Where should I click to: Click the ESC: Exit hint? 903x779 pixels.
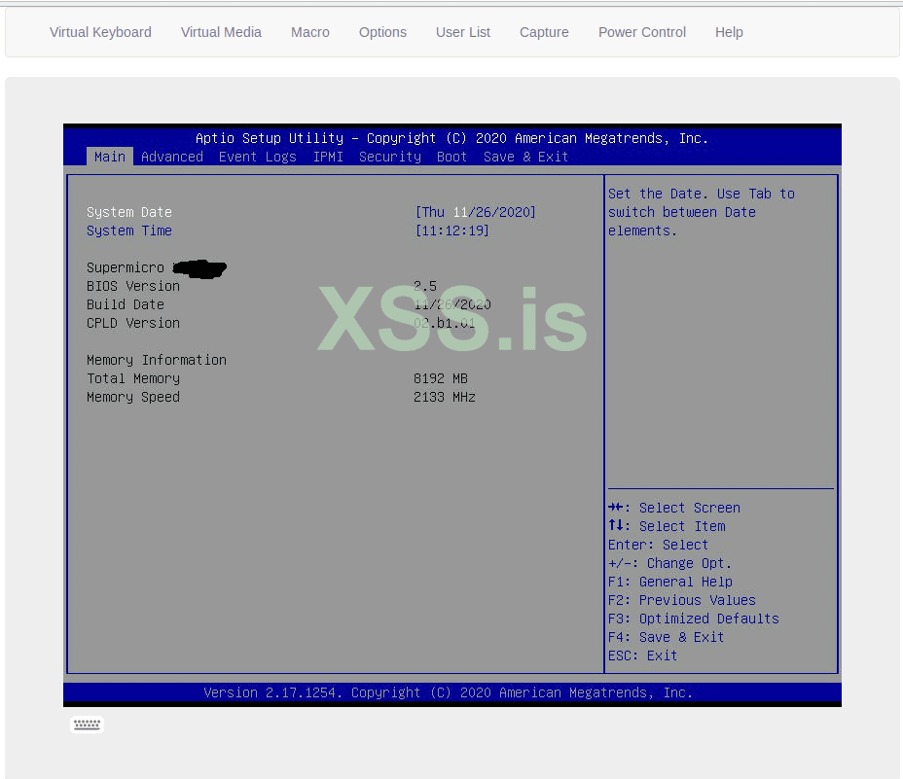tap(642, 655)
